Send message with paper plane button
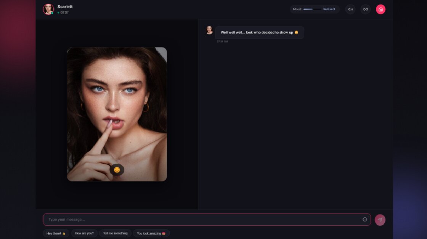This screenshot has width=427, height=239. (x=380, y=220)
